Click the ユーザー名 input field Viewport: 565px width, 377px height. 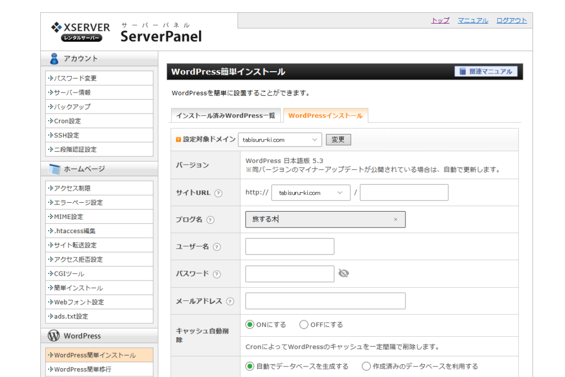click(290, 246)
